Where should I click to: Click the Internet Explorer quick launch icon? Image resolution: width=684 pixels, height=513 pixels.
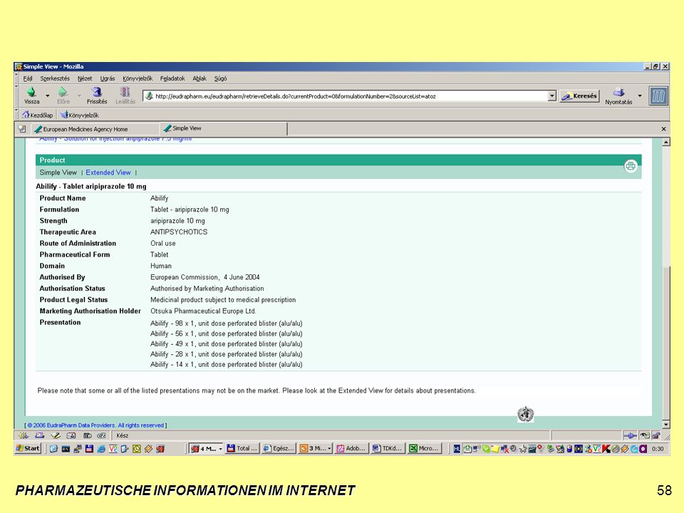100,448
